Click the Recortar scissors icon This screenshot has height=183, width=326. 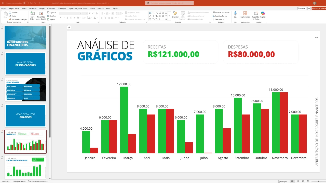pyautogui.click(x=10, y=12)
